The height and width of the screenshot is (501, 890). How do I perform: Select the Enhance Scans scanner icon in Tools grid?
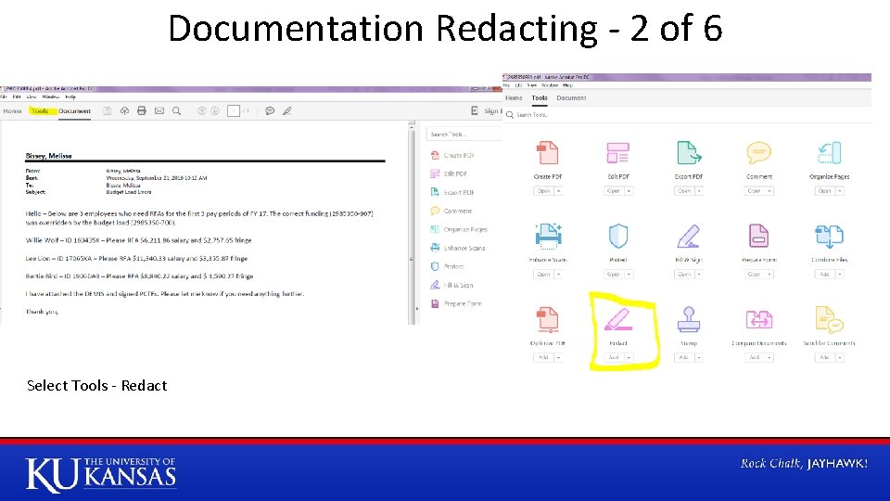coord(548,237)
